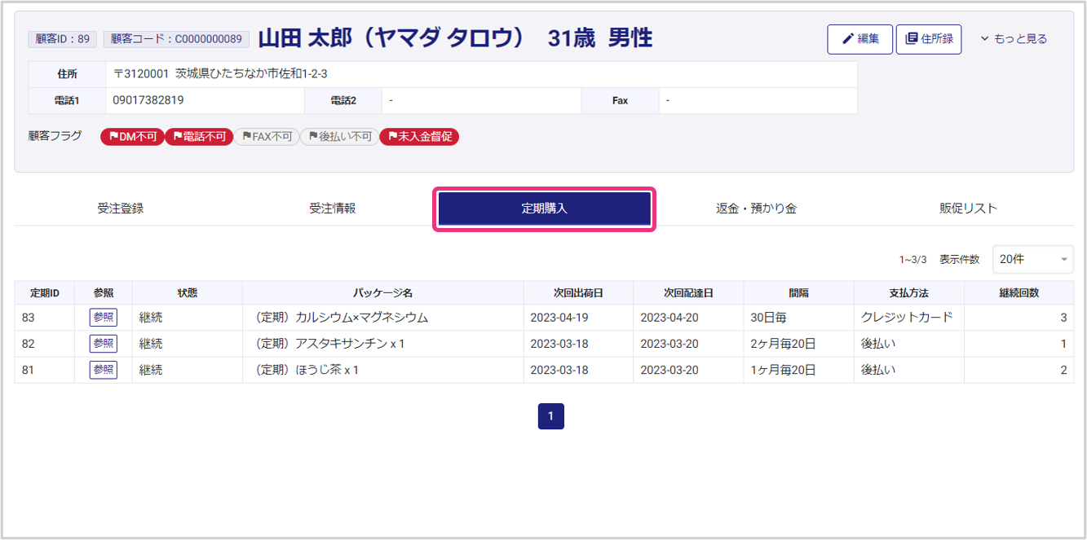
Task: Expand the もっと見る chevron
Action: click(x=1014, y=39)
